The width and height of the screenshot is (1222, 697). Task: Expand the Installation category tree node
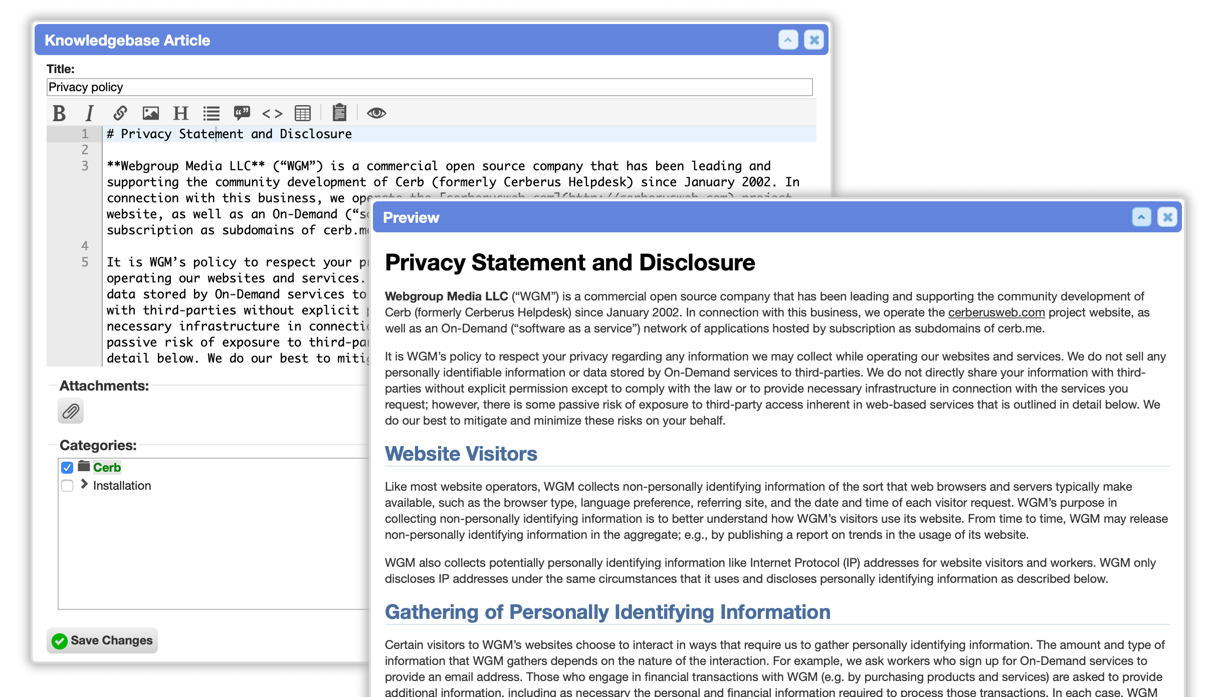point(84,484)
